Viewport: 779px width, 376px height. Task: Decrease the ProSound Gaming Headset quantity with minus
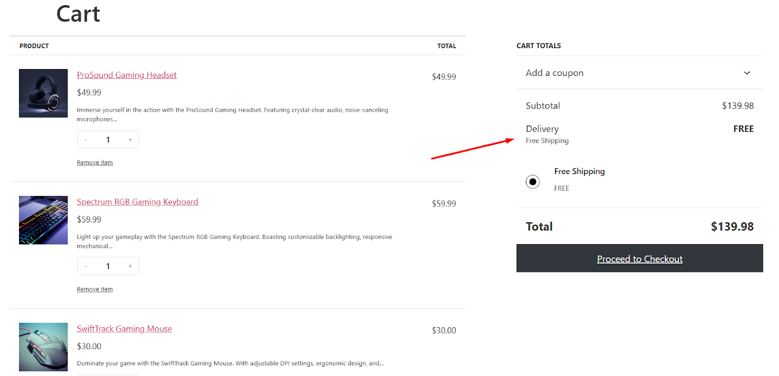coord(86,140)
